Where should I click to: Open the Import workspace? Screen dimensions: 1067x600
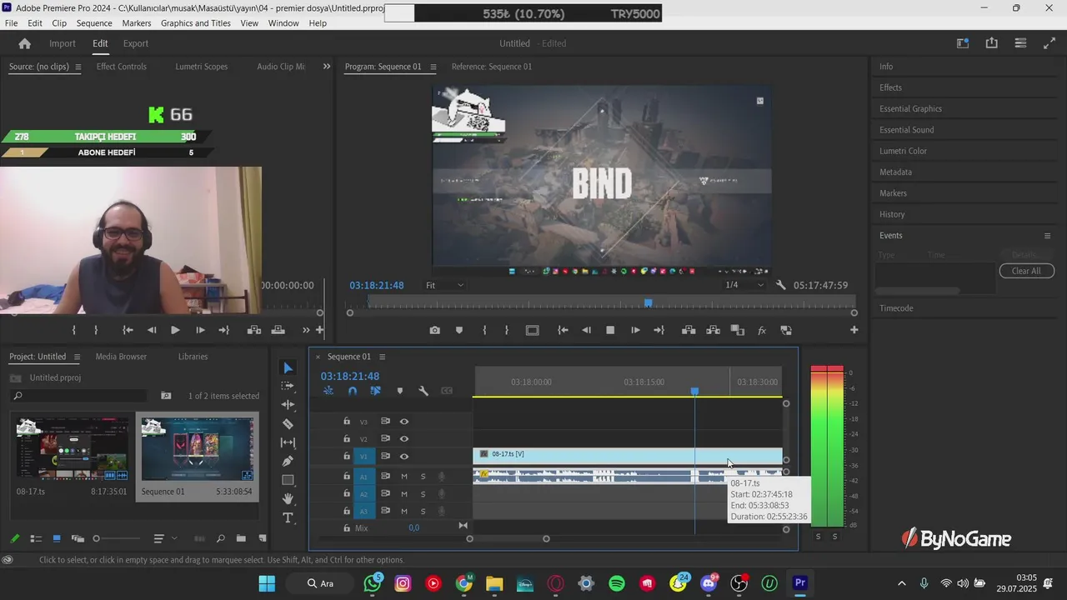(x=63, y=43)
